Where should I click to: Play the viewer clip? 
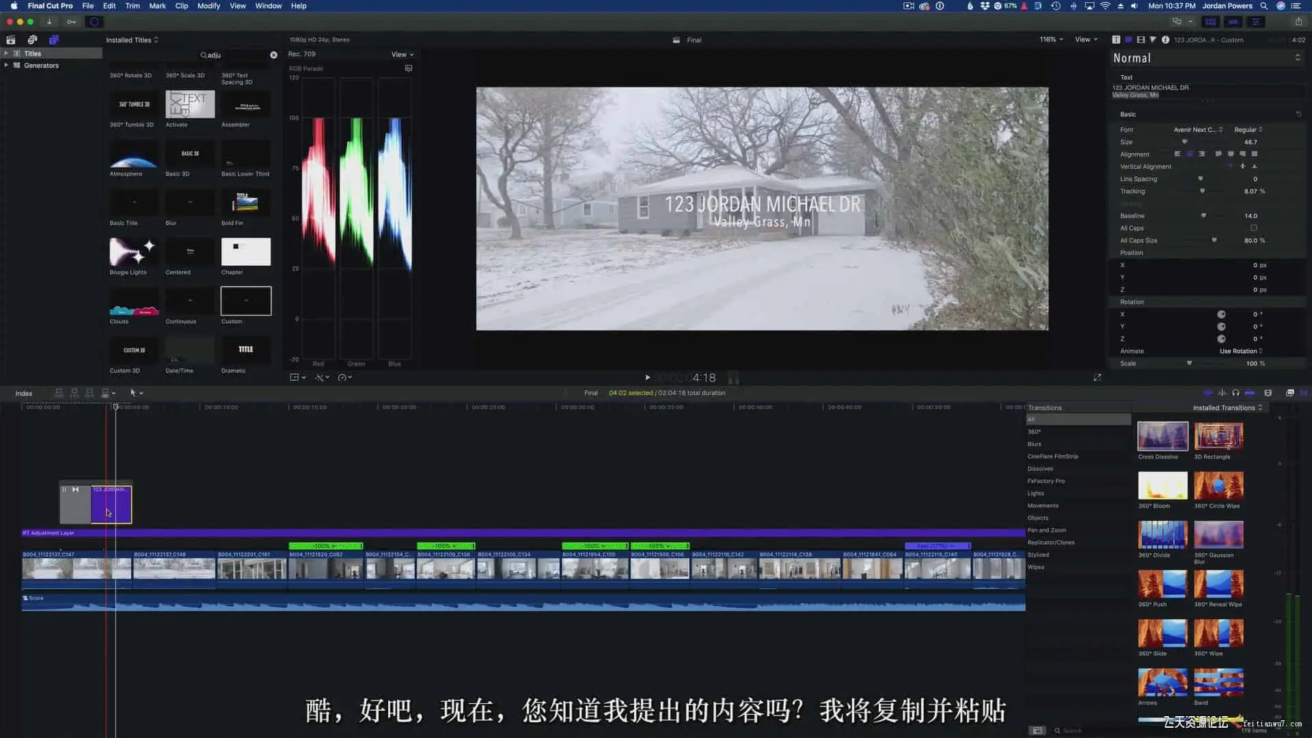(648, 377)
